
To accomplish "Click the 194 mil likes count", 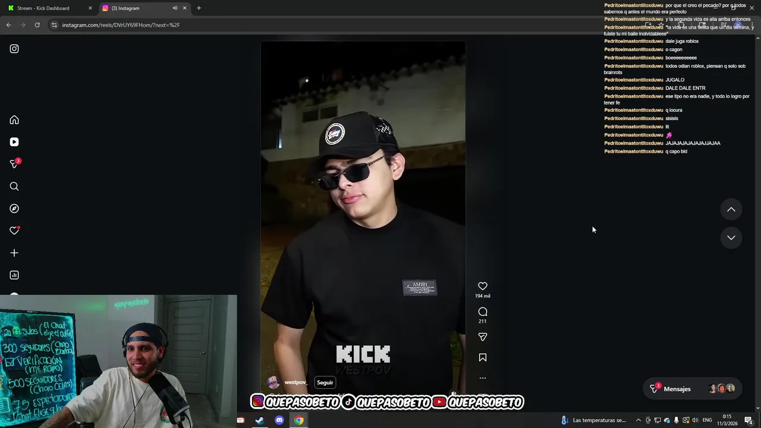I will (x=483, y=296).
